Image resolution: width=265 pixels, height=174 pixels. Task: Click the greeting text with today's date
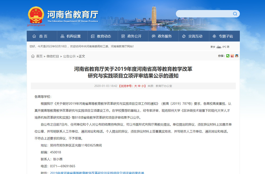click(x=82, y=46)
